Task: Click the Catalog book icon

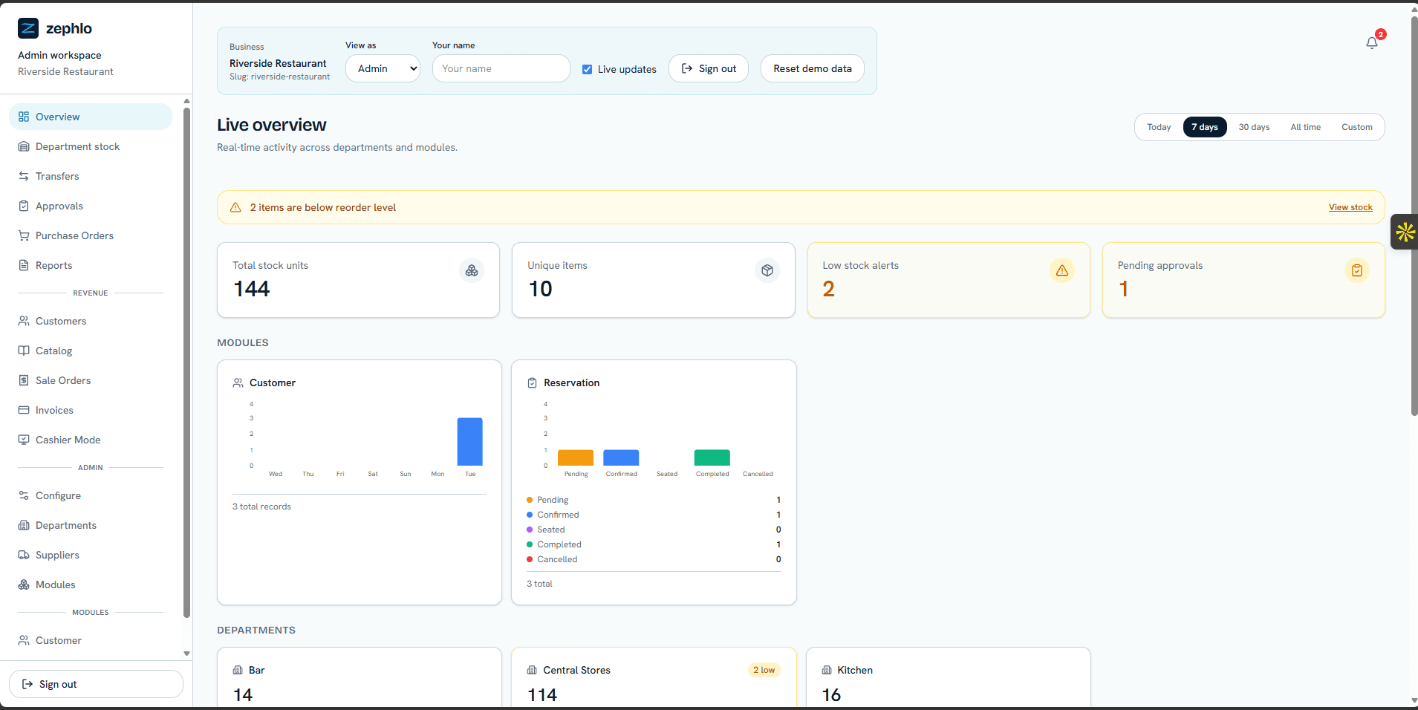Action: point(24,351)
